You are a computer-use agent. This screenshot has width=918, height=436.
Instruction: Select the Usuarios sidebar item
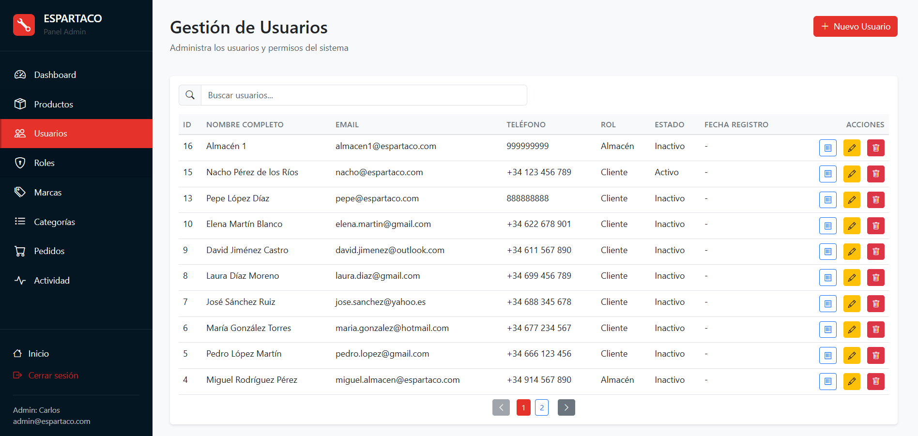click(76, 134)
